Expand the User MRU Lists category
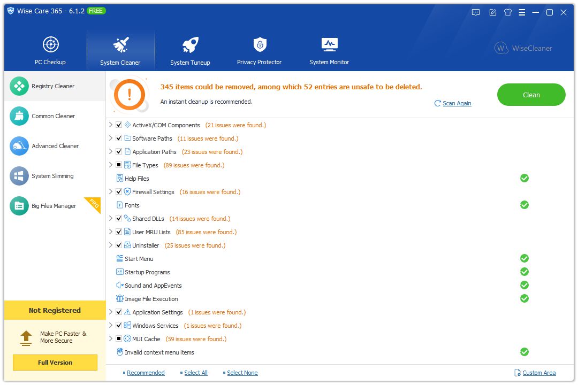The width and height of the screenshot is (578, 385). [x=111, y=232]
